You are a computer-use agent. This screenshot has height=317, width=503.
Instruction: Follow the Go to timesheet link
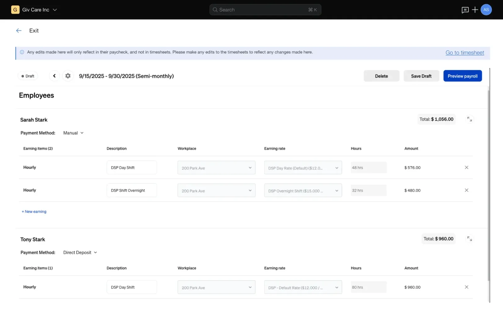(465, 53)
